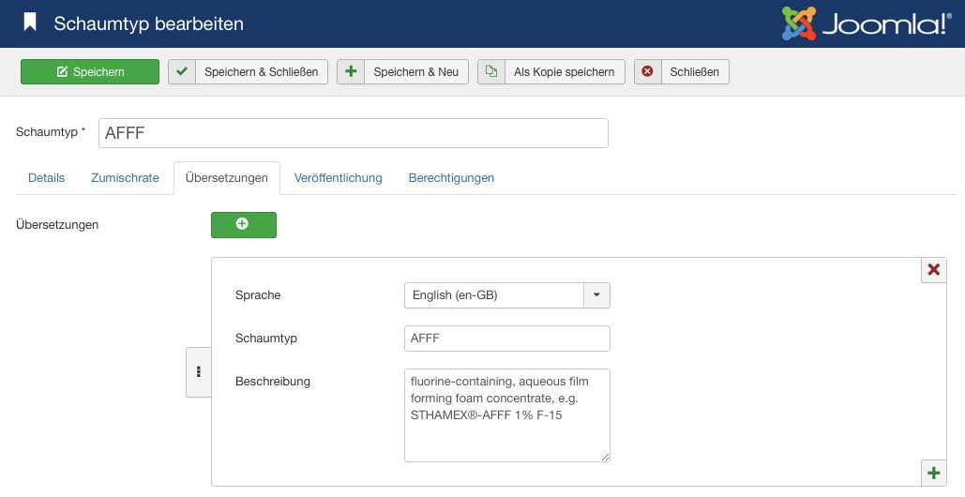Click the Schaumtyp bearbeiten heading
Image resolution: width=965 pixels, height=497 pixels.
[x=149, y=23]
